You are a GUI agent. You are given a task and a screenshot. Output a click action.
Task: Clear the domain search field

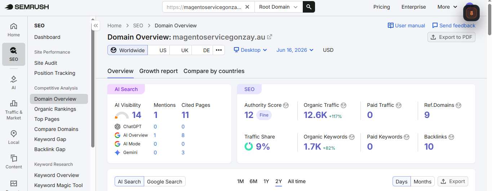pyautogui.click(x=247, y=7)
